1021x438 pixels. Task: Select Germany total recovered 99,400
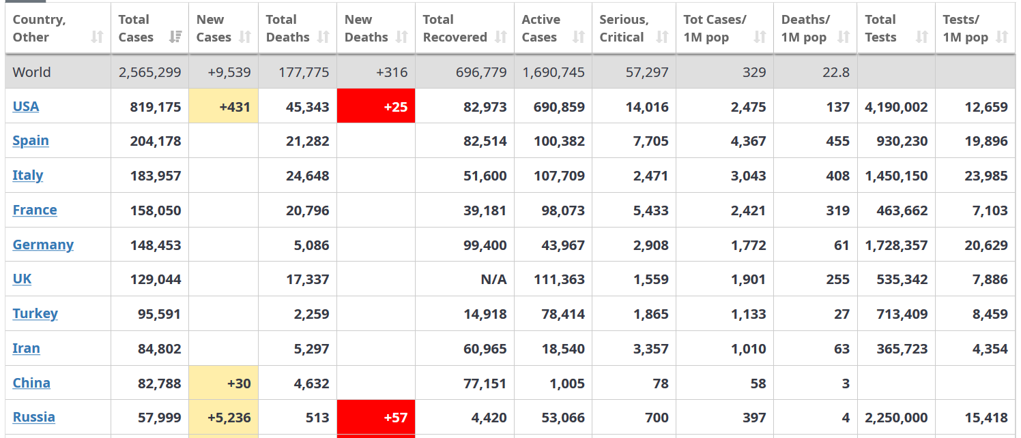(x=485, y=245)
